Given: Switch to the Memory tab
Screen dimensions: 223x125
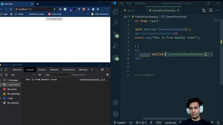Looking at the screenshot, I should tap(83, 69).
